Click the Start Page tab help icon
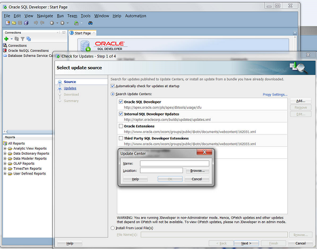The image size is (317, 249). pos(71,33)
